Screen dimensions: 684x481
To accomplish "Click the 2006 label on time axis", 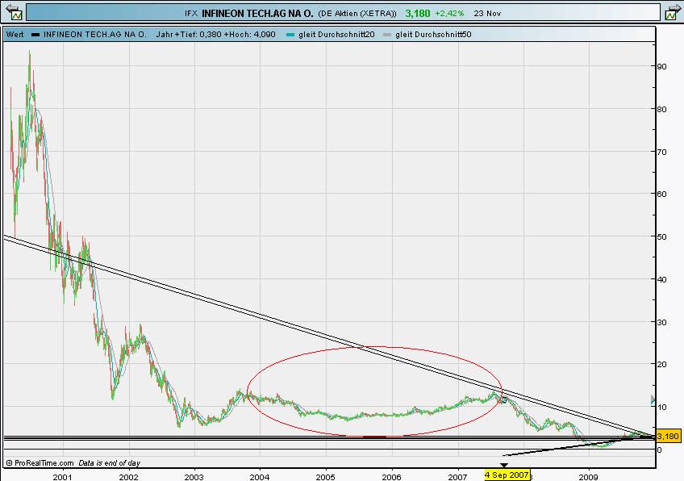I will point(391,477).
